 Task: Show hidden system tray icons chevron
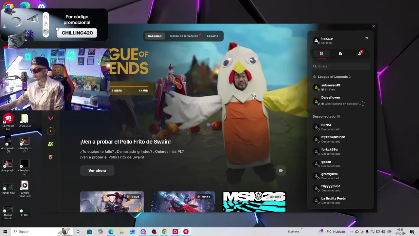352,232
